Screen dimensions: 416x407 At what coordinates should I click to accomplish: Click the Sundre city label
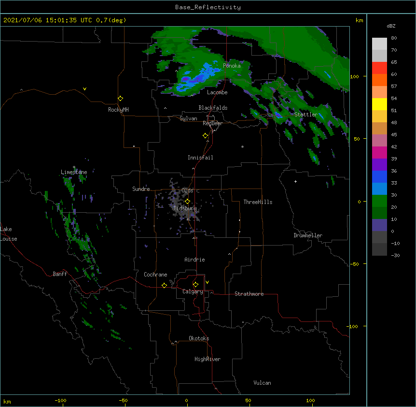(x=141, y=189)
